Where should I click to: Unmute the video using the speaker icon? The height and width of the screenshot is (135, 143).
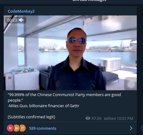[x=21, y=20]
